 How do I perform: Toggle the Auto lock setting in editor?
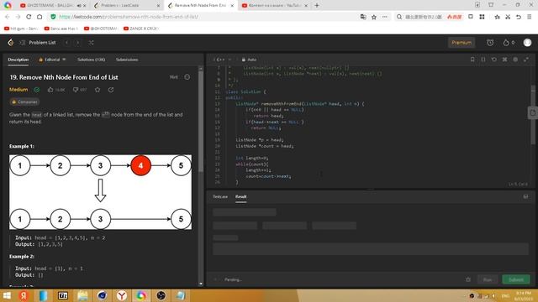point(249,60)
